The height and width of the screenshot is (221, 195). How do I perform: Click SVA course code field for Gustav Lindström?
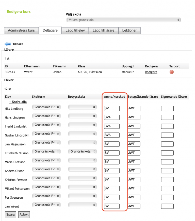[x=111, y=135]
